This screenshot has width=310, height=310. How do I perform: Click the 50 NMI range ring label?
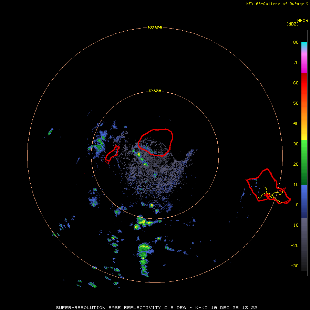coord(155,91)
